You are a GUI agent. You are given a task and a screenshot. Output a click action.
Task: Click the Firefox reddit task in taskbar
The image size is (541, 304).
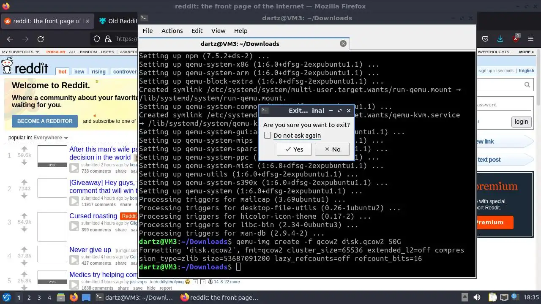pyautogui.click(x=219, y=297)
